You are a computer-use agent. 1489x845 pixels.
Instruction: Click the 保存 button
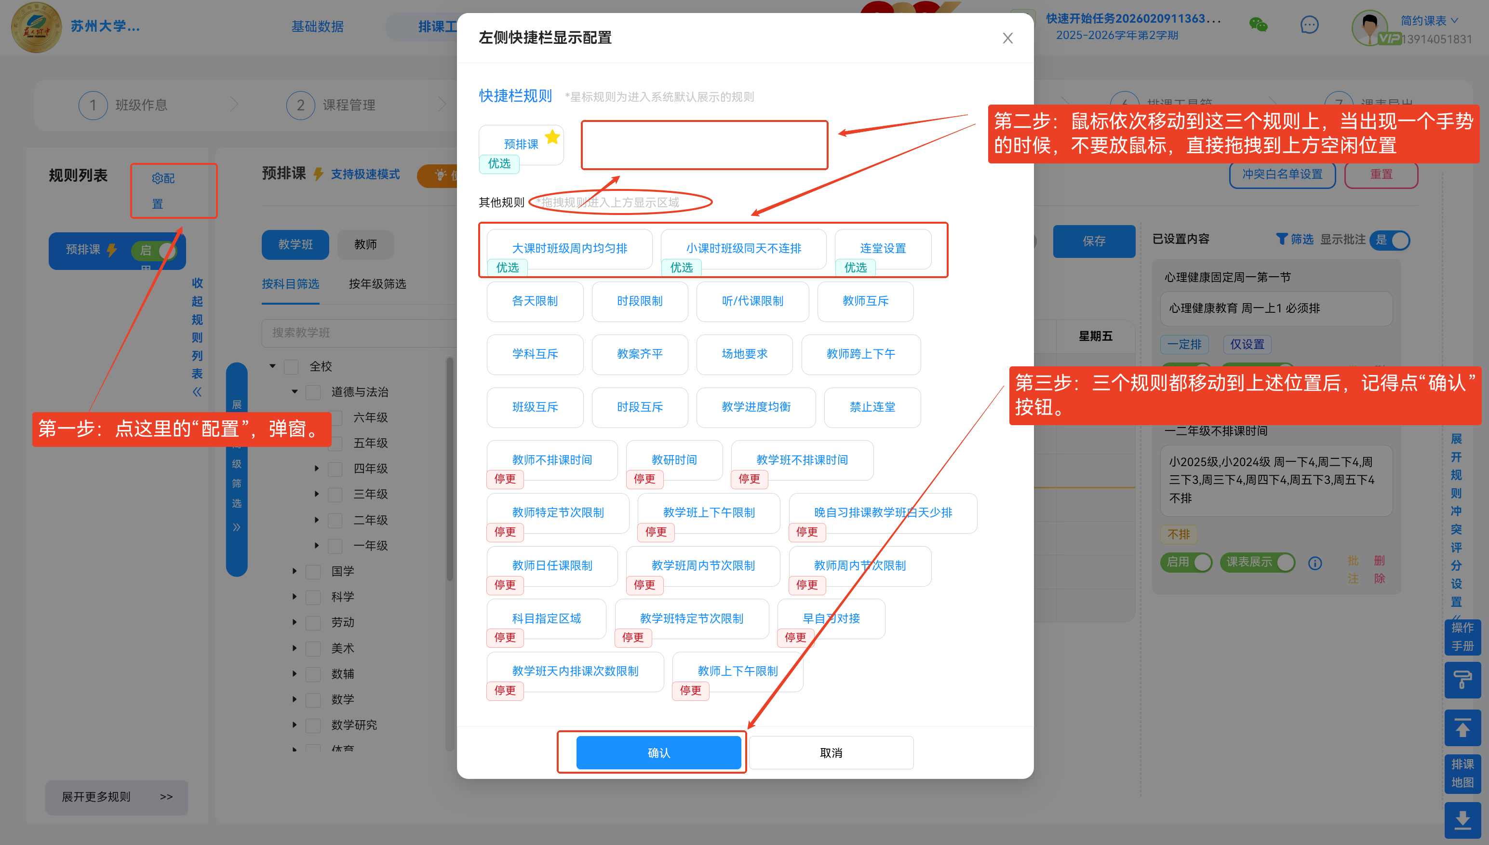(1094, 241)
